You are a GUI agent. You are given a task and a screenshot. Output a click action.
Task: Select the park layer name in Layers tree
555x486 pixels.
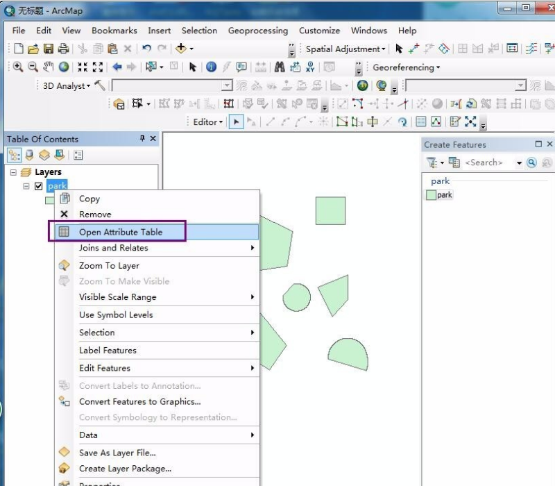[x=57, y=186]
